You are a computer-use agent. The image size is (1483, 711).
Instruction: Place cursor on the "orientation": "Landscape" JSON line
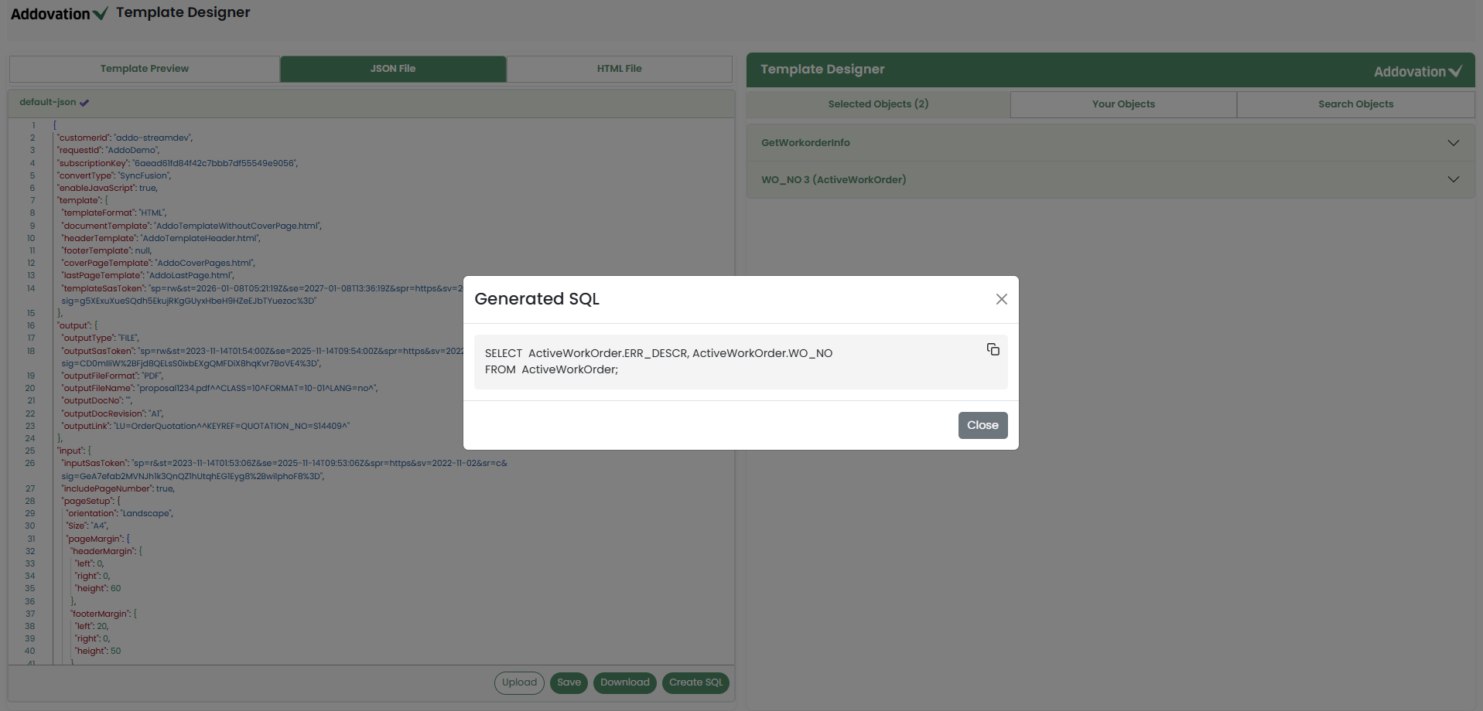point(120,514)
